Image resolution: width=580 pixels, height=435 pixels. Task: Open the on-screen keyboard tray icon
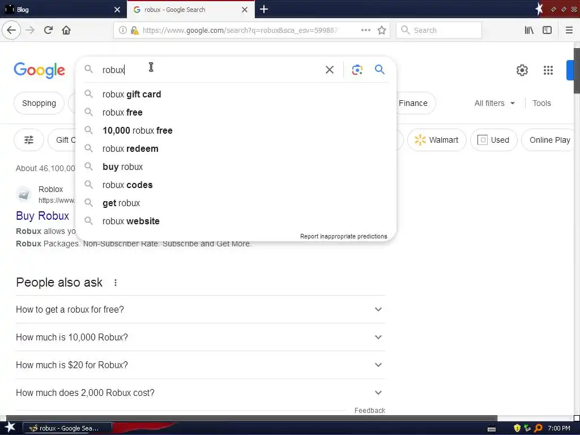(x=492, y=429)
